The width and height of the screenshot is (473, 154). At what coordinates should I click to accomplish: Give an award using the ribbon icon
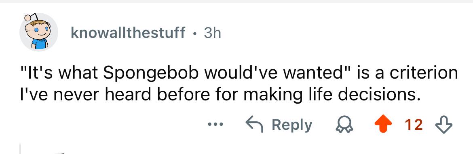344,125
